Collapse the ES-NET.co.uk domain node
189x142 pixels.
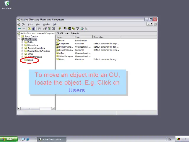(x=19, y=39)
